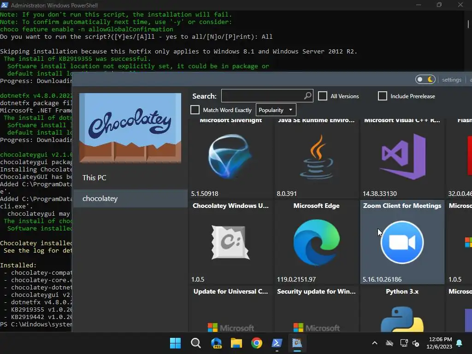Open the notifications bell icon
The width and height of the screenshot is (472, 354).
coord(460,343)
